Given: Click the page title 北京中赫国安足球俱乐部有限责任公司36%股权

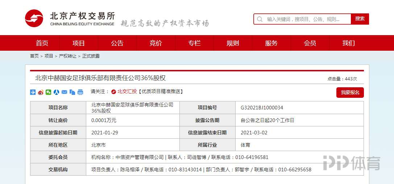Looking at the screenshot, I should click(100, 78).
